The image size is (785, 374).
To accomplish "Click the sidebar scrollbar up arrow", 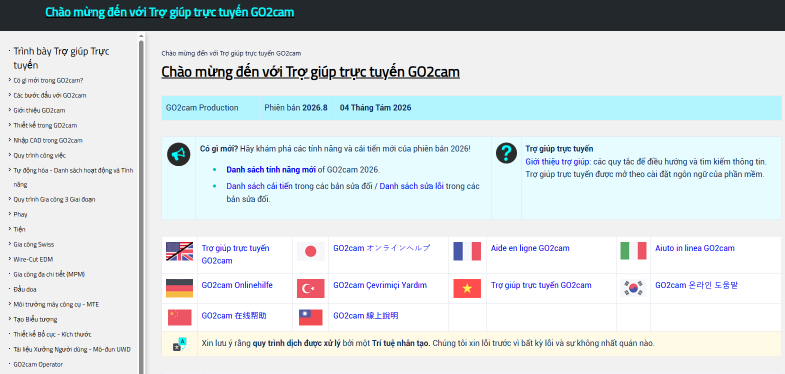I will pyautogui.click(x=141, y=36).
